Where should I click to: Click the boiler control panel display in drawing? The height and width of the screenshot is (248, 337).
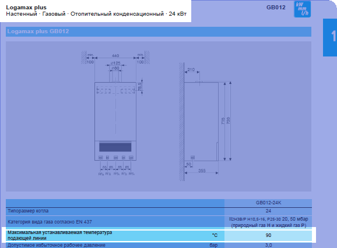(x=115, y=147)
